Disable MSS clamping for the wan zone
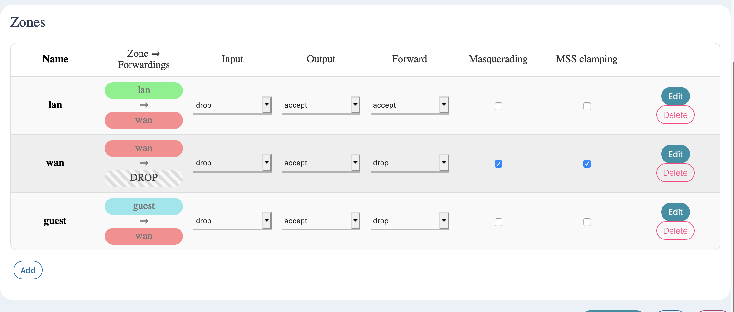The image size is (734, 312). point(587,164)
